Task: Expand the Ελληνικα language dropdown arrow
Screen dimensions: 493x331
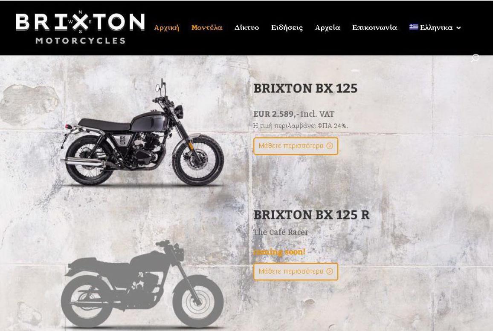Action: [458, 28]
